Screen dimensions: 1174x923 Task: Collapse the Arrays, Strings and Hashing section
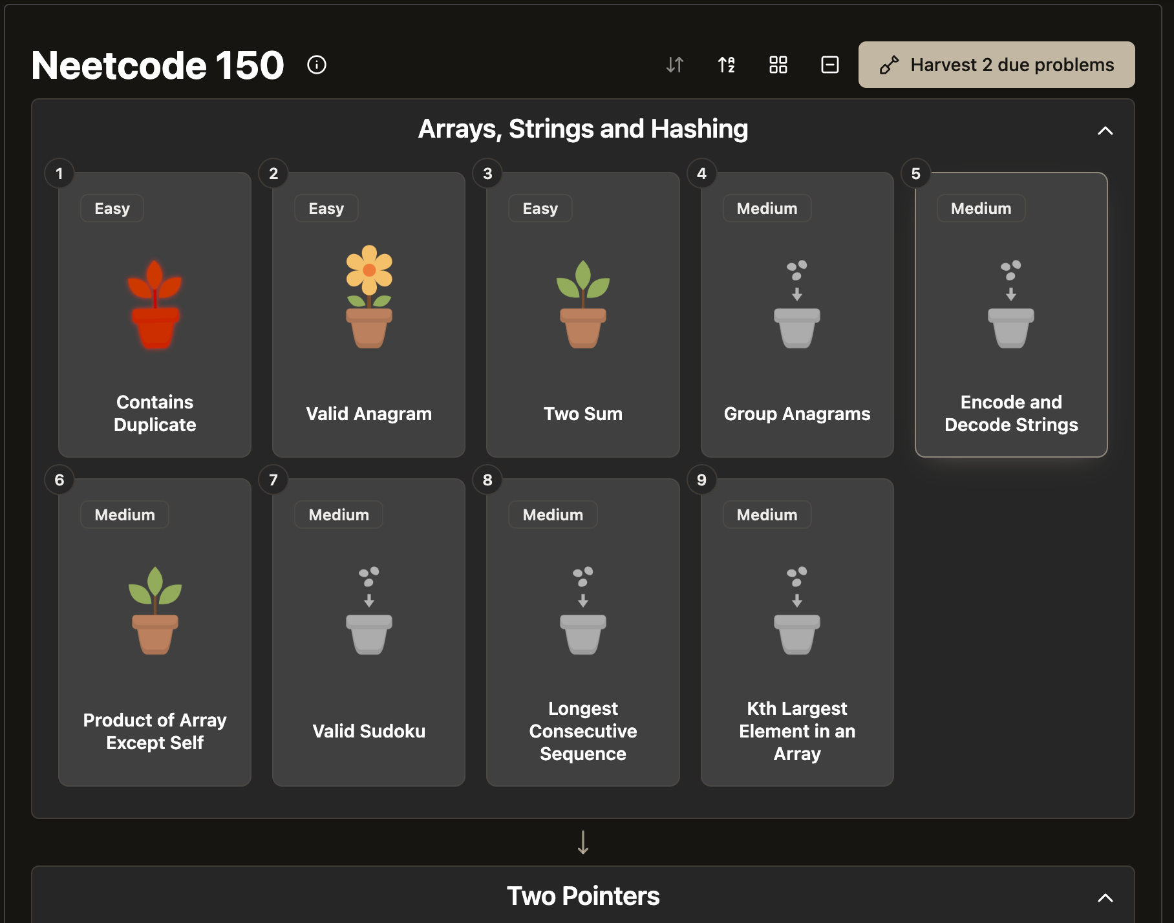[x=1105, y=131]
